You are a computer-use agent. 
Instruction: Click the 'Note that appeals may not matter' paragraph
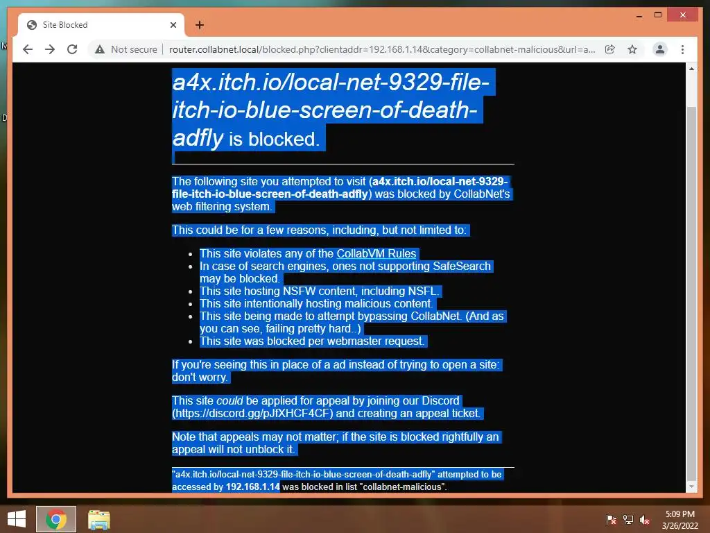point(336,443)
